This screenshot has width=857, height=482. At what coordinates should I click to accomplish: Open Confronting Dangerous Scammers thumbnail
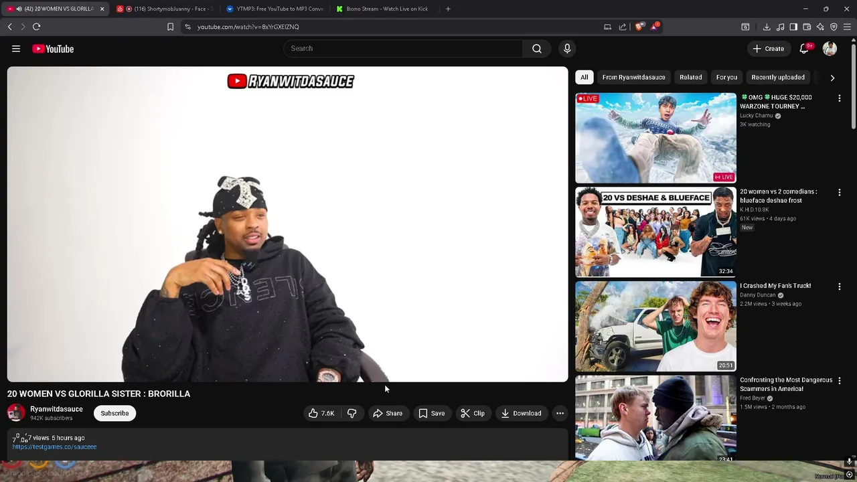[x=655, y=418]
